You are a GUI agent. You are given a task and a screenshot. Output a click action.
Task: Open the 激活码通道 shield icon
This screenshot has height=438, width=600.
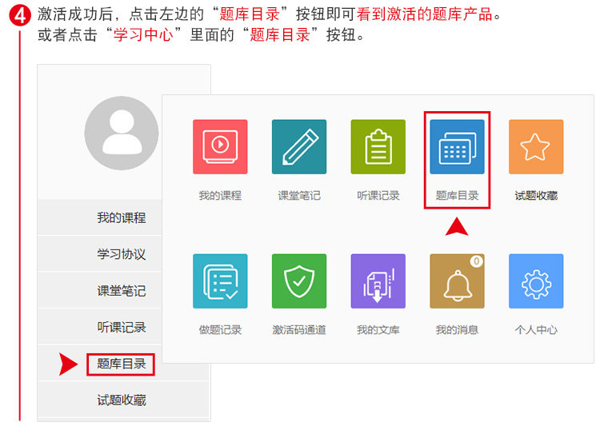coord(299,281)
